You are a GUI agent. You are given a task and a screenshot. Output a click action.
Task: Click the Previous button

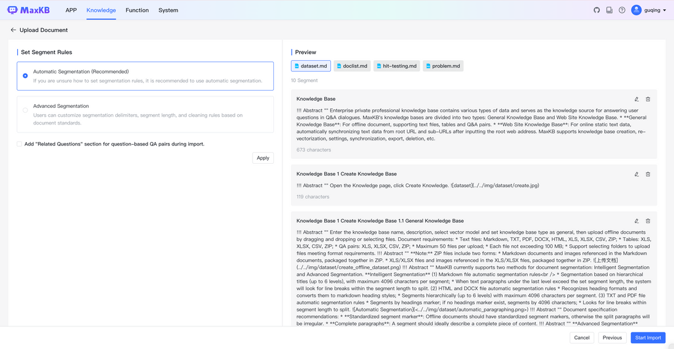pos(612,337)
